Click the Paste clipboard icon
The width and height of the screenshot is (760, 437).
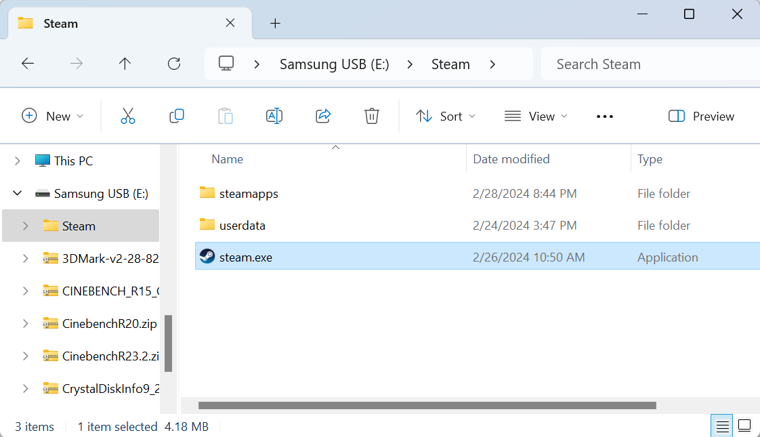[226, 117]
